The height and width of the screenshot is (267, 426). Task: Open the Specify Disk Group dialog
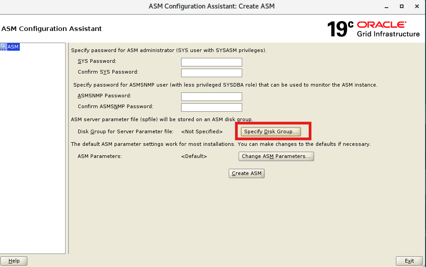[x=271, y=131]
